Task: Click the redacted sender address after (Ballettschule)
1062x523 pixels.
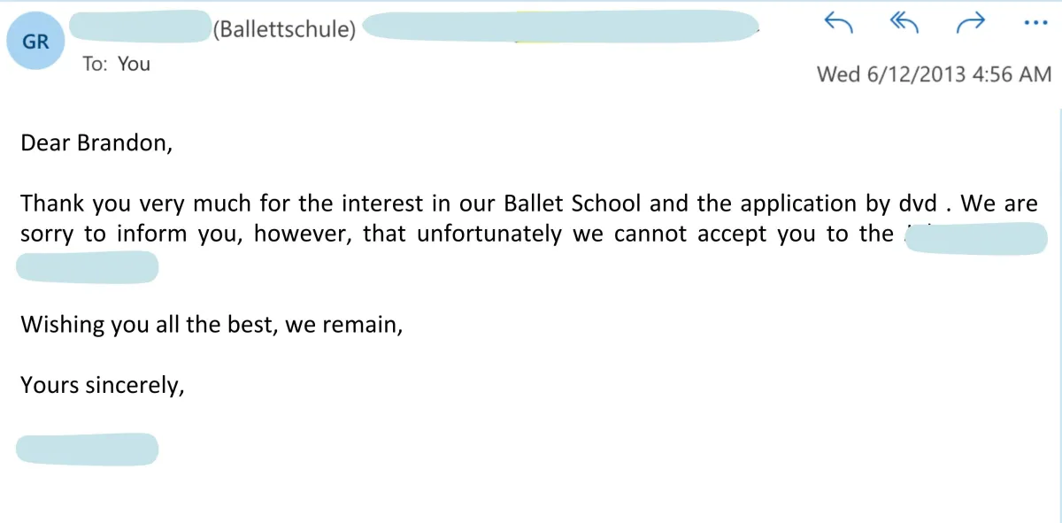Action: 561,27
